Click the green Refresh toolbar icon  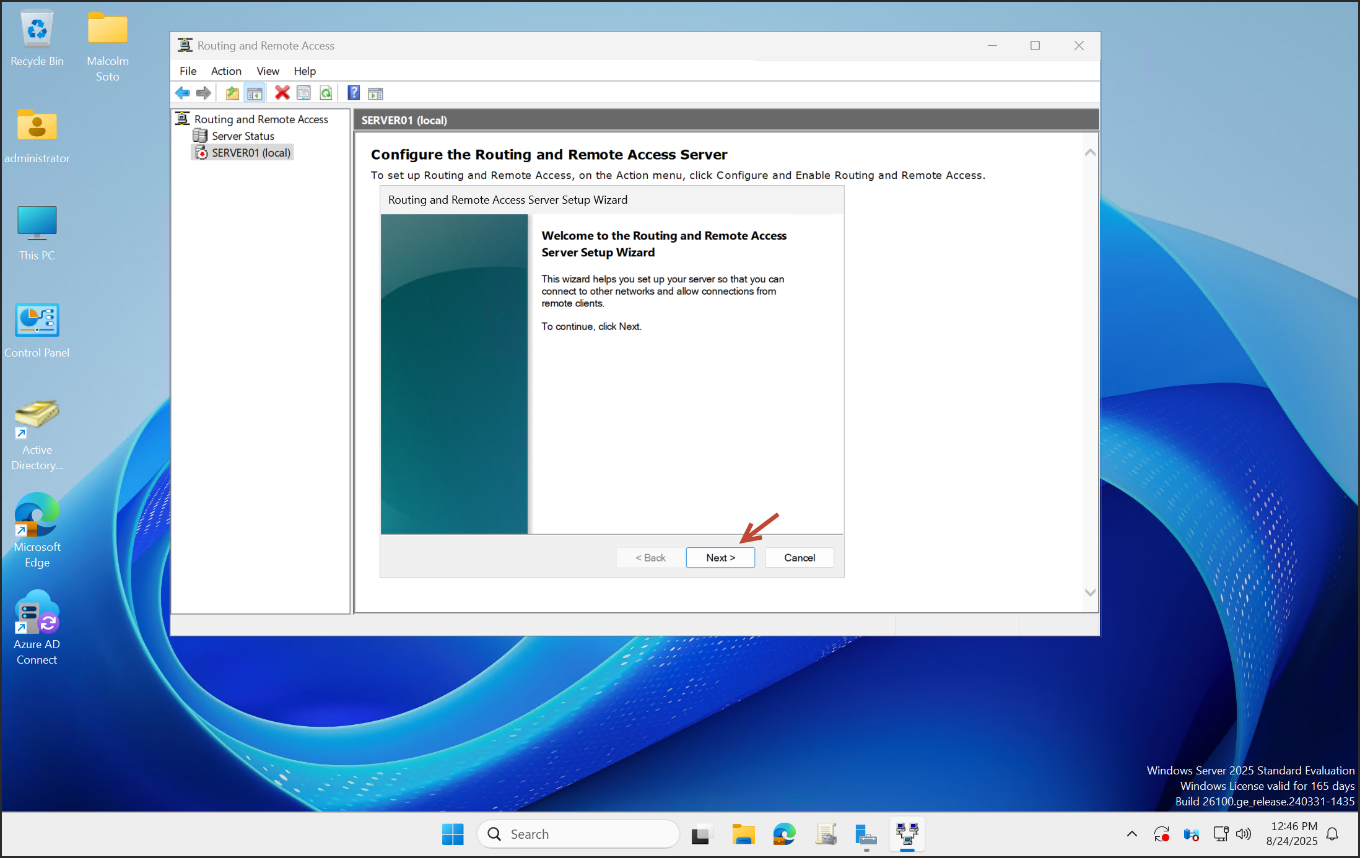(326, 93)
